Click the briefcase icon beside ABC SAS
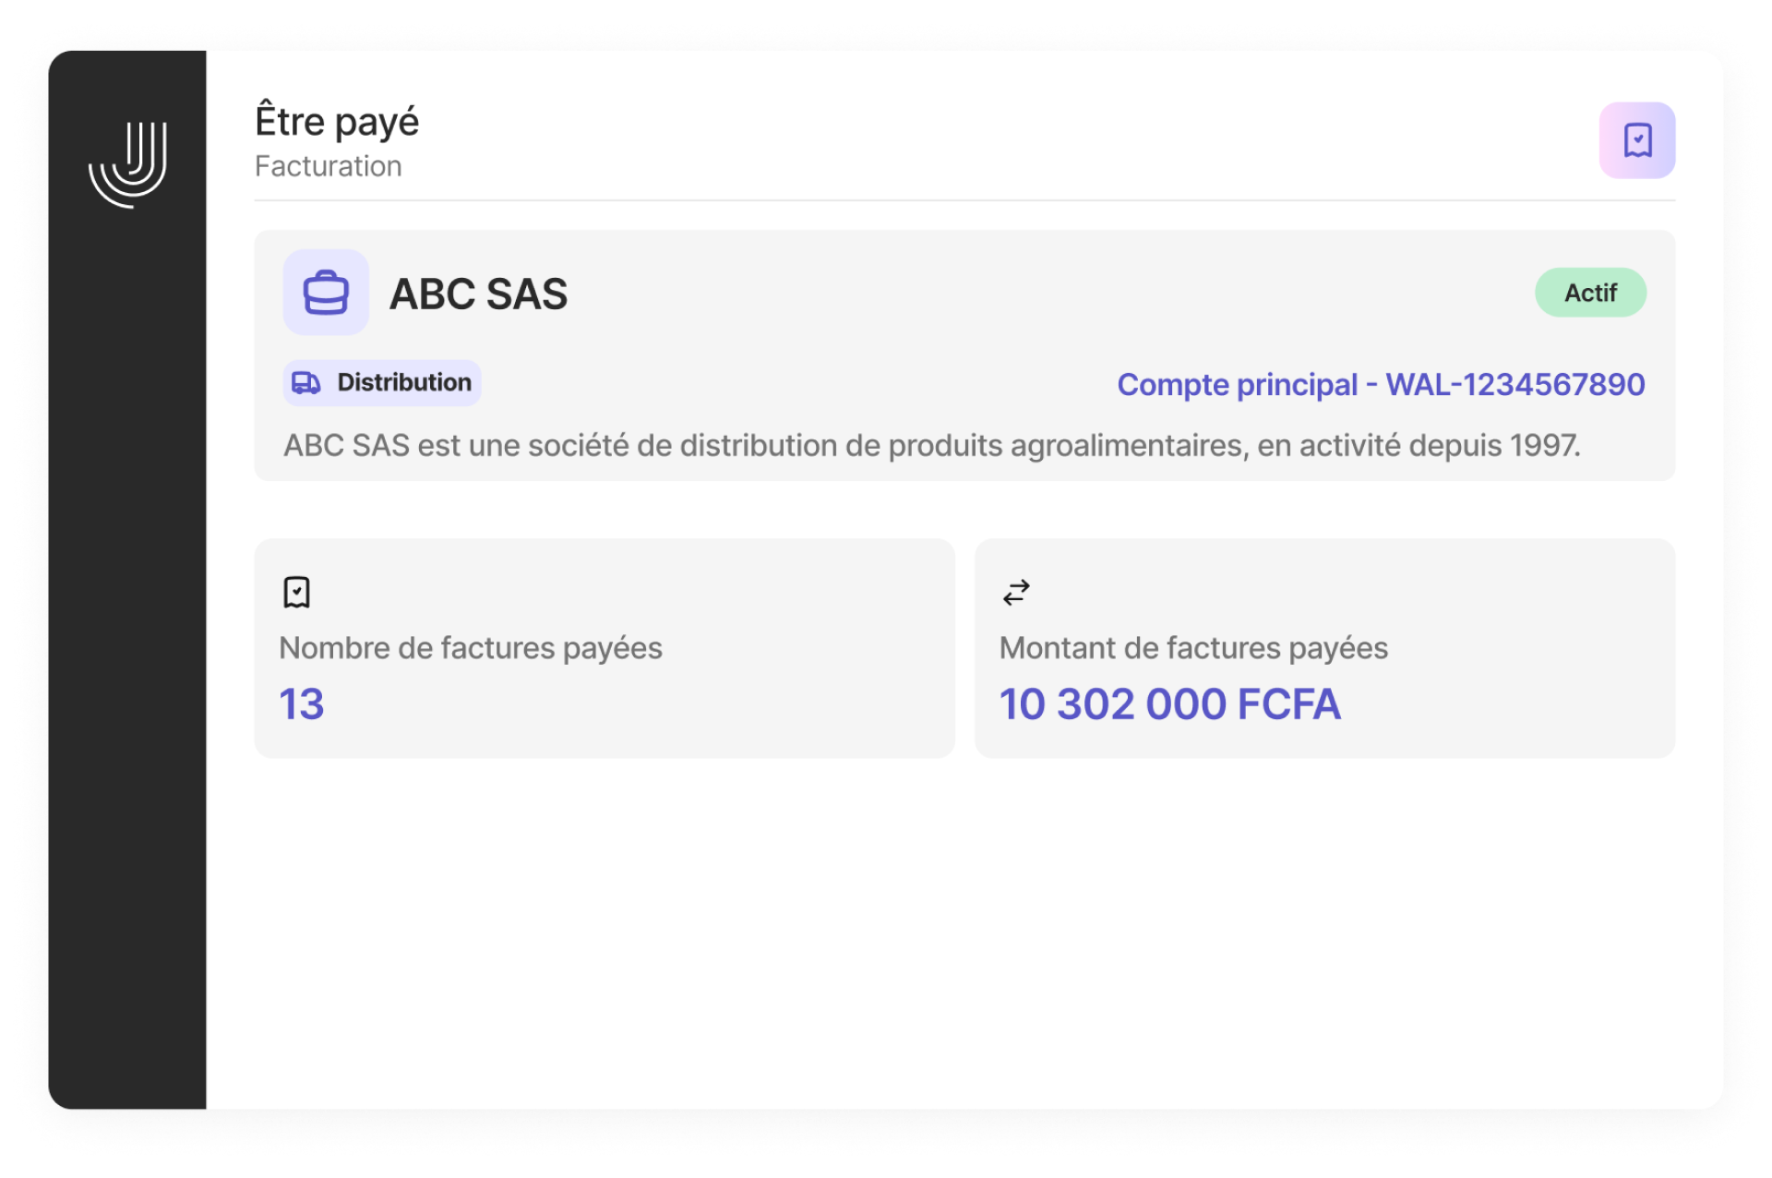 coord(326,293)
